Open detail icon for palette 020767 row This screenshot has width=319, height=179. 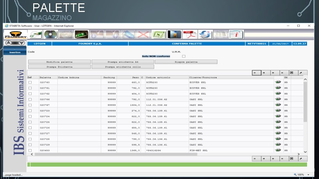tap(278, 105)
